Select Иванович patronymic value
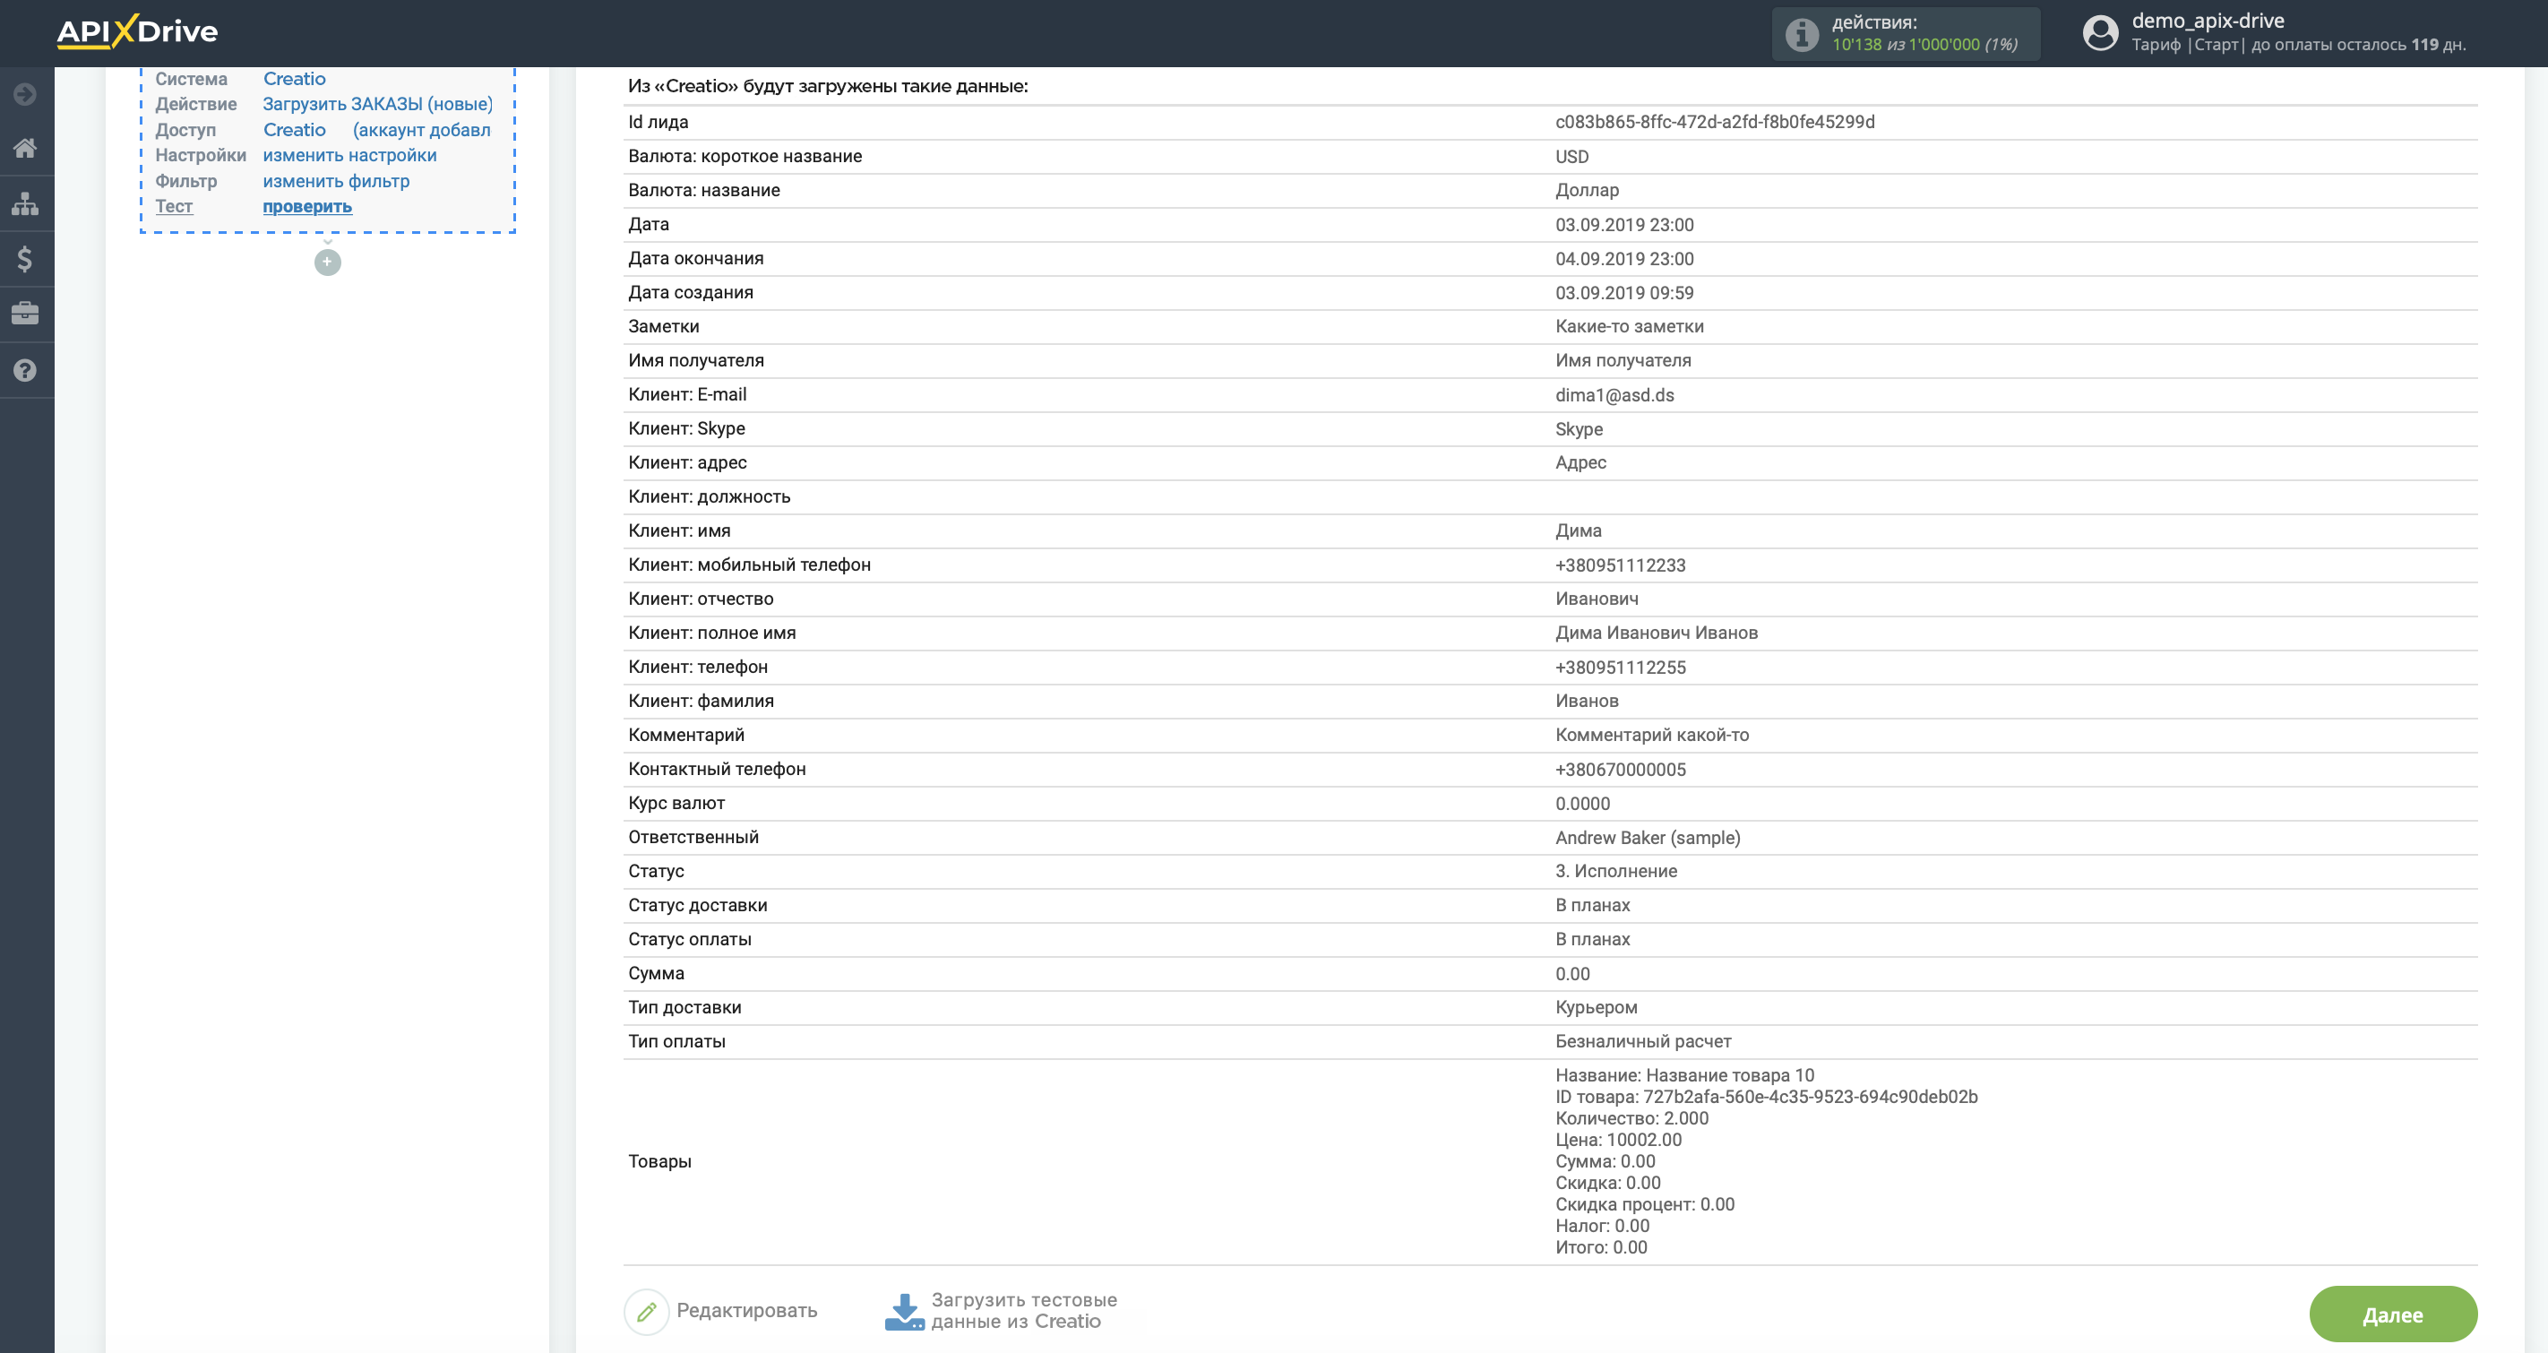Viewport: 2548px width, 1353px height. tap(1597, 599)
